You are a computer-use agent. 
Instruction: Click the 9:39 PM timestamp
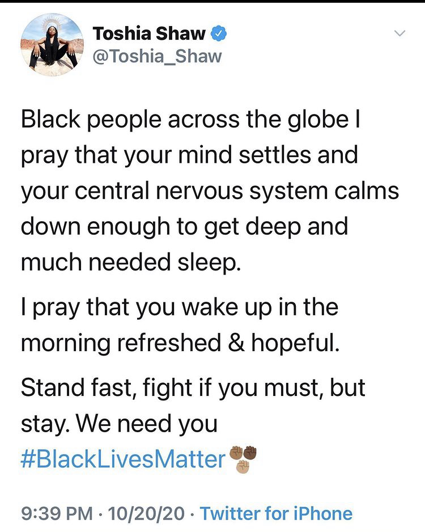click(x=58, y=514)
